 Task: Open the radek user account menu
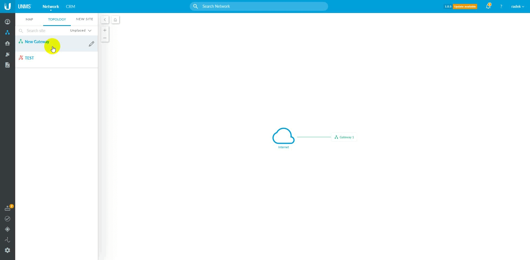point(518,6)
